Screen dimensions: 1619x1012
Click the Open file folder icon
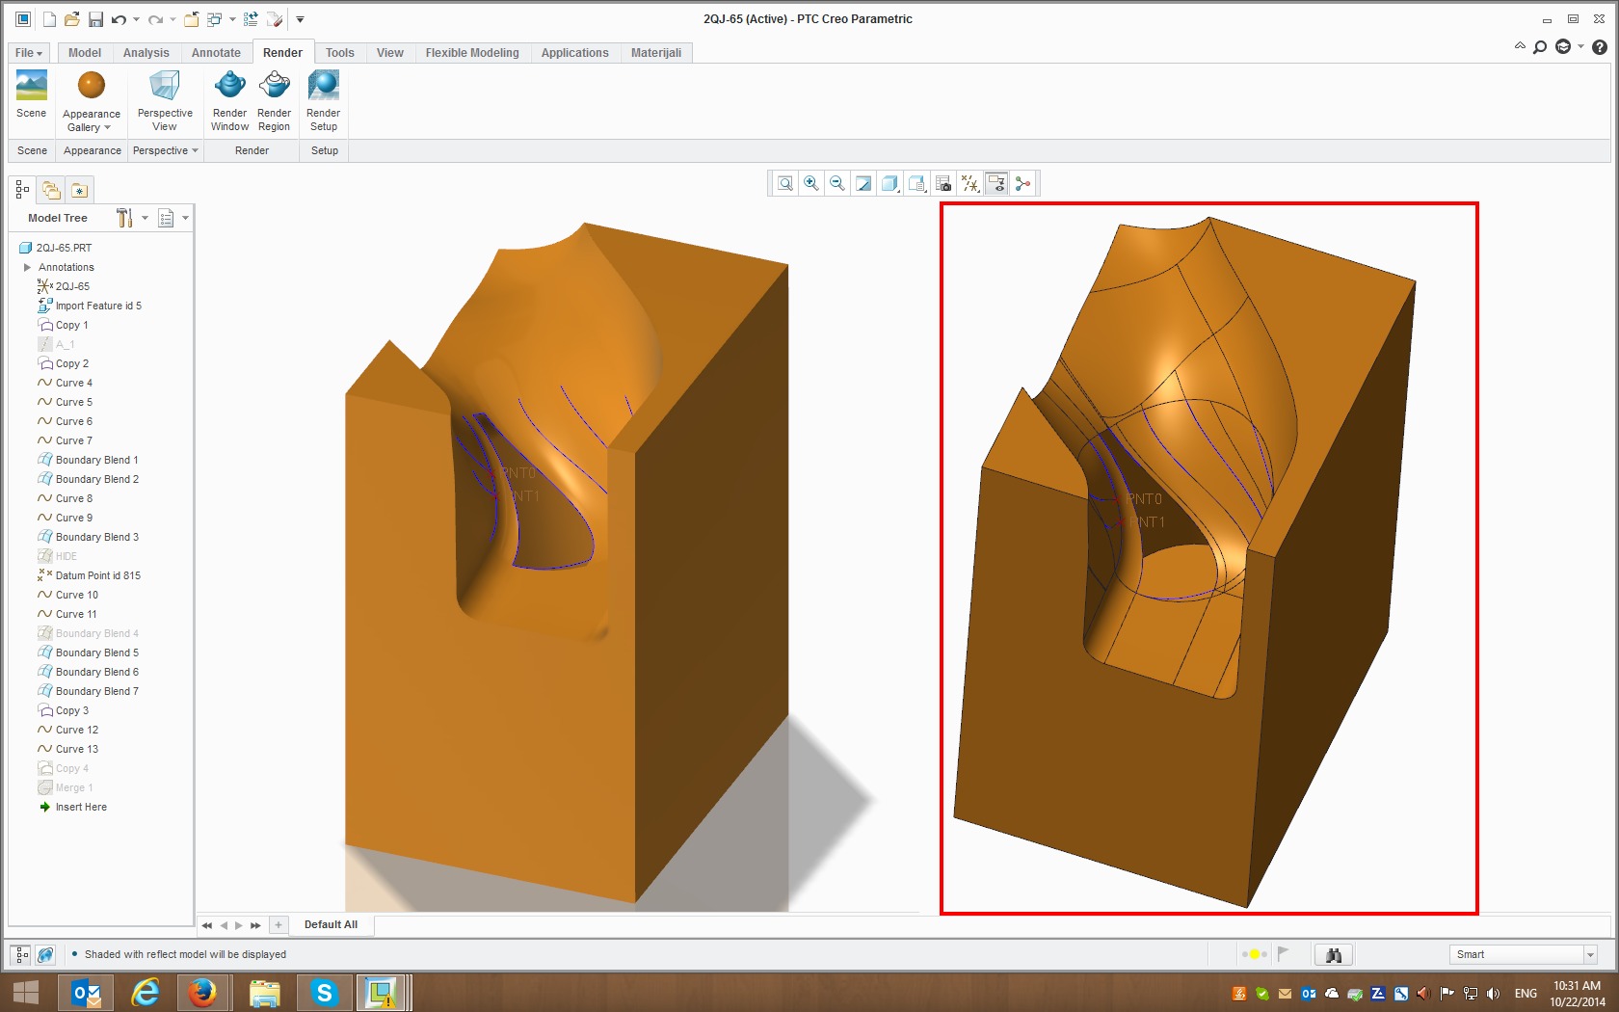coord(72,19)
